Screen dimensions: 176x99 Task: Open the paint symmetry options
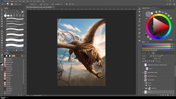(x=73, y=4)
